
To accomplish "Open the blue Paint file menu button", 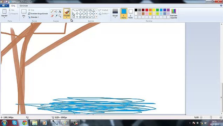I will 5,6.
